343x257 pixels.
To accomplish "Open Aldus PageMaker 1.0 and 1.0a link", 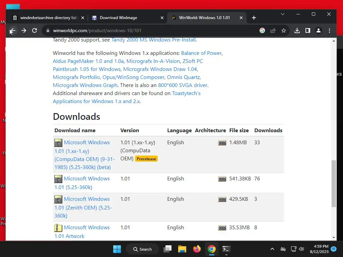I will coord(88,61).
